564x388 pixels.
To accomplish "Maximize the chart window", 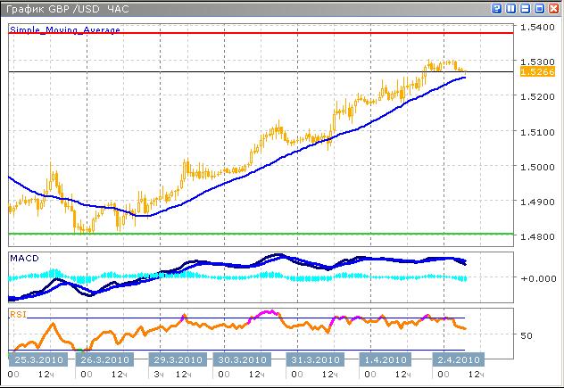I will (x=539, y=9).
